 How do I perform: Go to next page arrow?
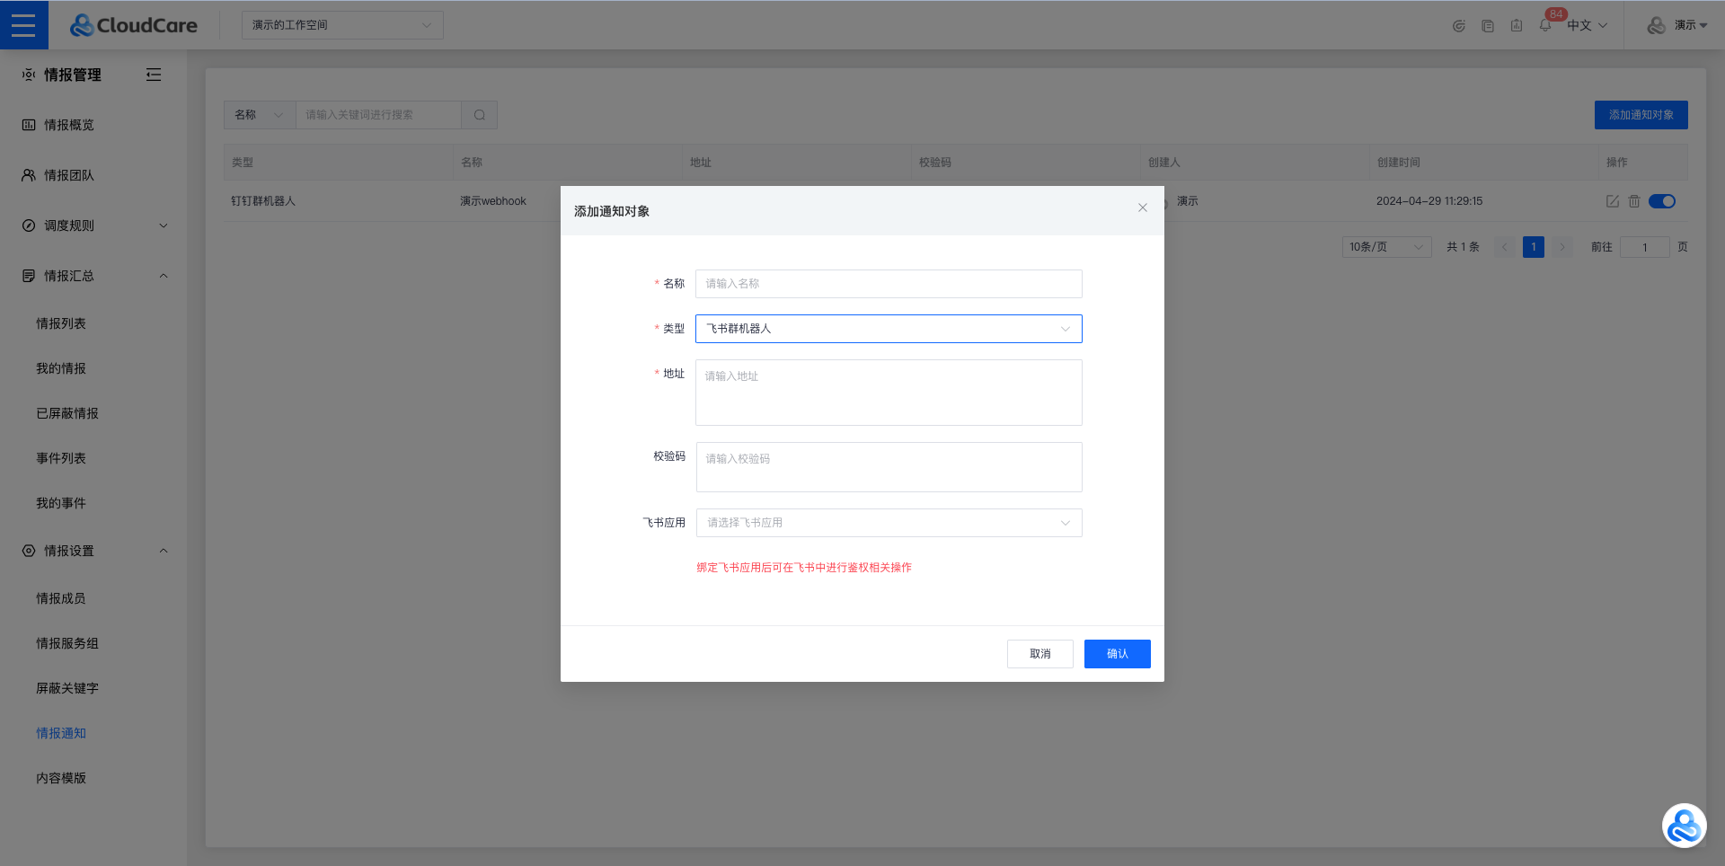[x=1562, y=247]
